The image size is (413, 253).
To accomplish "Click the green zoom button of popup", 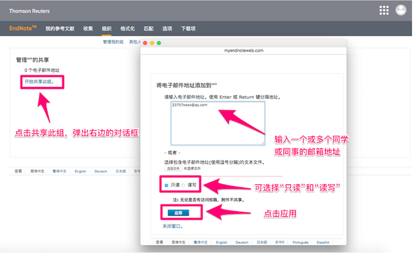I will click(159, 43).
